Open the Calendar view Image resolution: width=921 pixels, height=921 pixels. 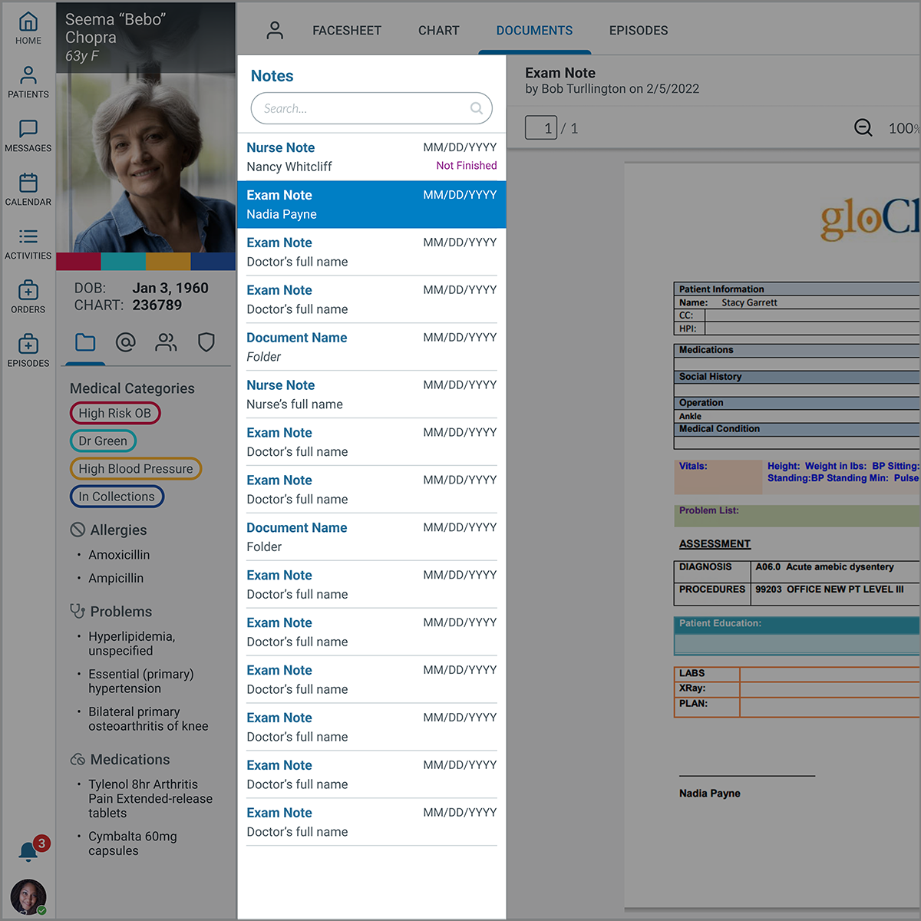28,190
